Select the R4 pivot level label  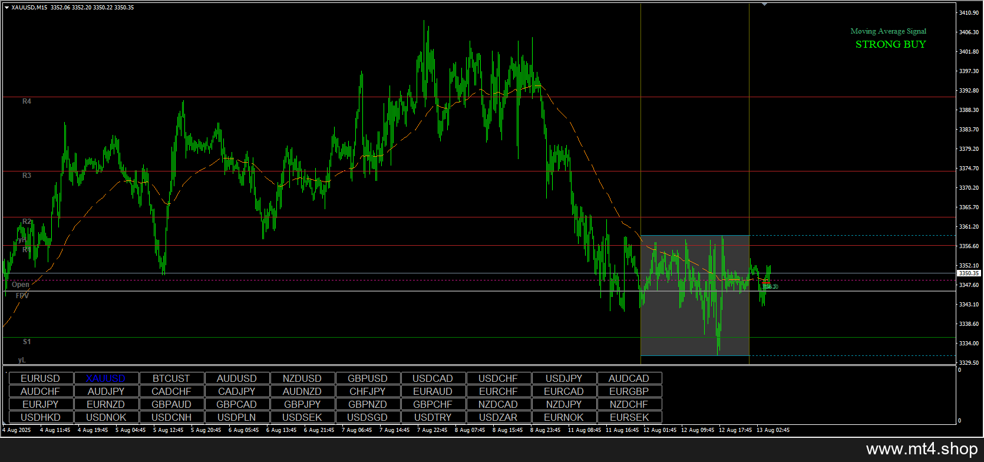tap(27, 101)
